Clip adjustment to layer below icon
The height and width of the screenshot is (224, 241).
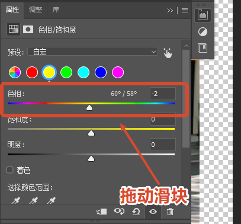coord(101,212)
